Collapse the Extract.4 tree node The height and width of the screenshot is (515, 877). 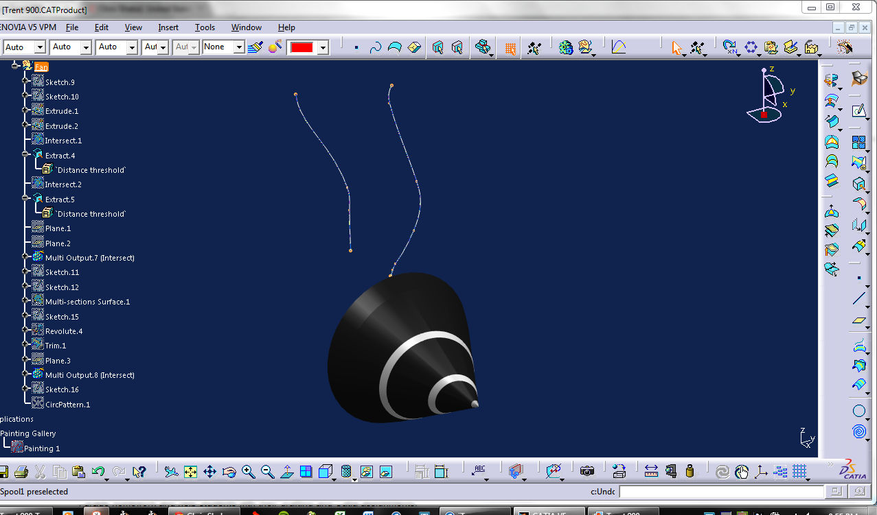25,154
